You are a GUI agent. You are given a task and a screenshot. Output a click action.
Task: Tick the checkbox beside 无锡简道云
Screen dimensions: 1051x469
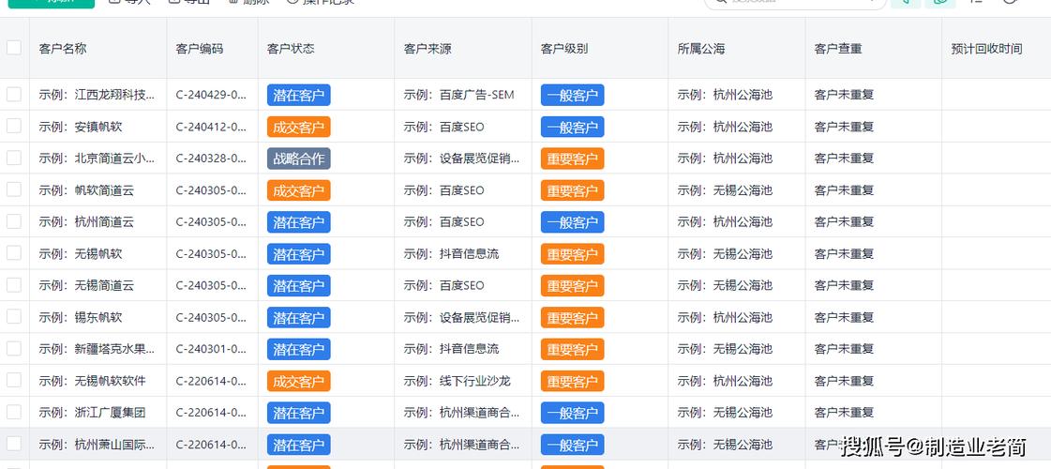(x=14, y=285)
